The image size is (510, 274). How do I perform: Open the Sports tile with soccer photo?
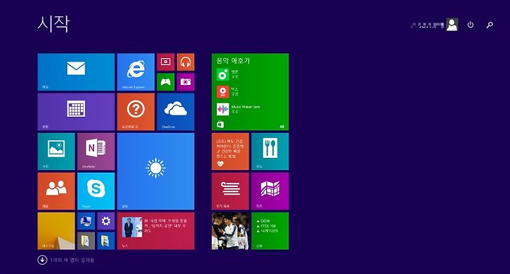pos(230,231)
